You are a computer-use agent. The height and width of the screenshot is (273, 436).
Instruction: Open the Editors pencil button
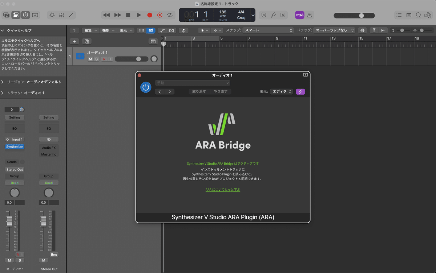point(71,15)
